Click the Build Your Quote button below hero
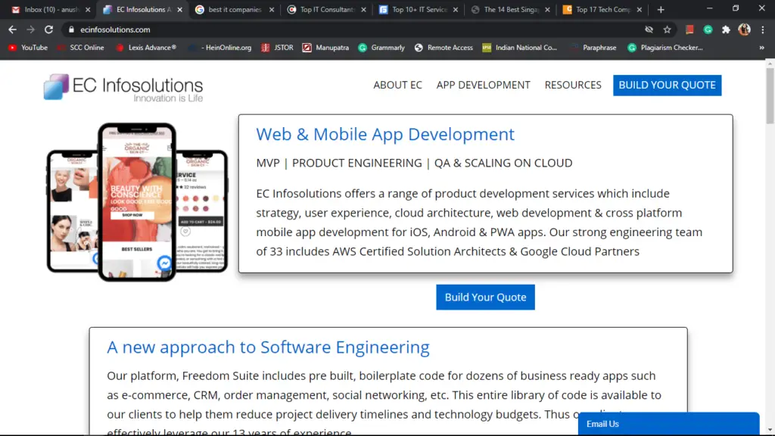The height and width of the screenshot is (436, 775). 485,297
